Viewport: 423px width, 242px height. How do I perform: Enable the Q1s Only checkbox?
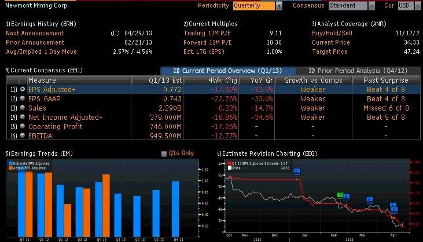pyautogui.click(x=164, y=154)
